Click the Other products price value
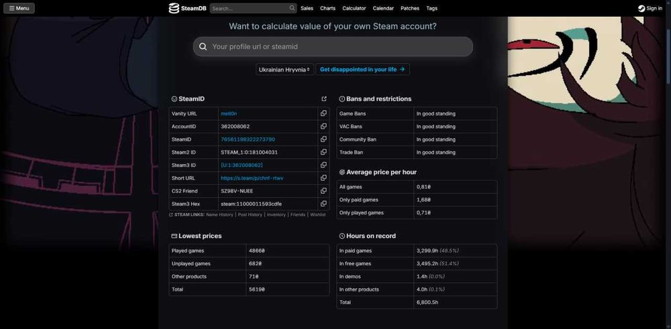Viewport: 671px width, 329px height. coord(254,277)
